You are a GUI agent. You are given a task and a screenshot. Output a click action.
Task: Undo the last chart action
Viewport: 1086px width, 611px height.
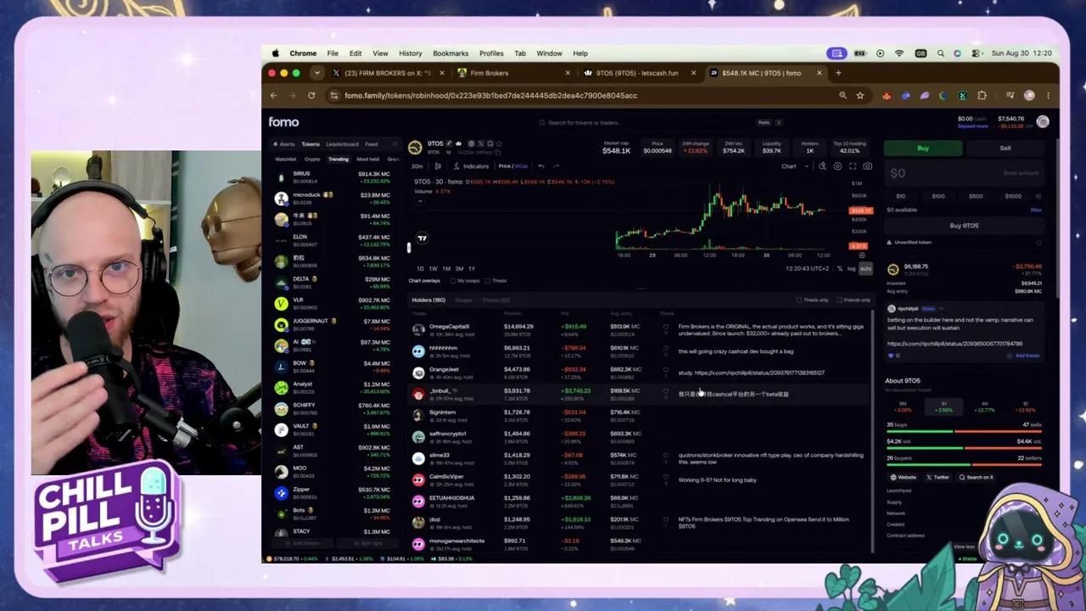click(x=541, y=166)
